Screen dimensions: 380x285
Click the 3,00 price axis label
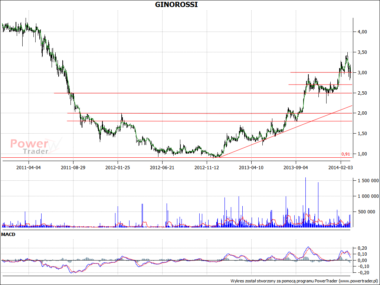click(362, 73)
